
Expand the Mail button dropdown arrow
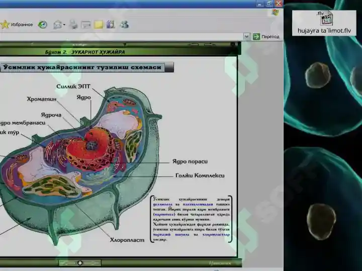pyautogui.click(x=64, y=25)
